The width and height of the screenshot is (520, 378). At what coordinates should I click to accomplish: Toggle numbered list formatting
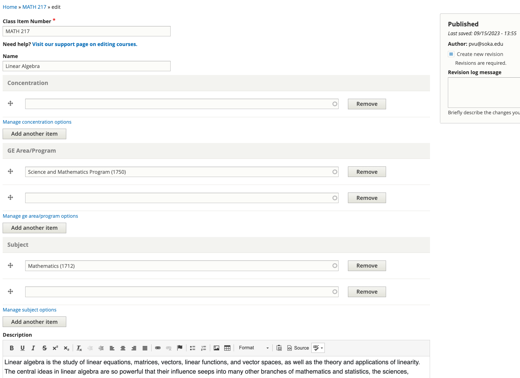tap(203, 348)
